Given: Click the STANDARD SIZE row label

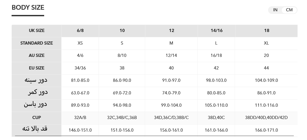Looking at the screenshot, I should [x=37, y=43].
